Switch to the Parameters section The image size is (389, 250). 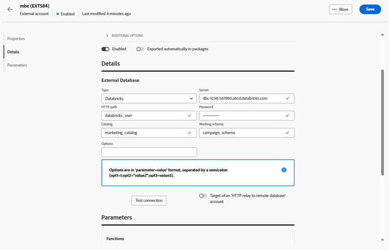17,65
